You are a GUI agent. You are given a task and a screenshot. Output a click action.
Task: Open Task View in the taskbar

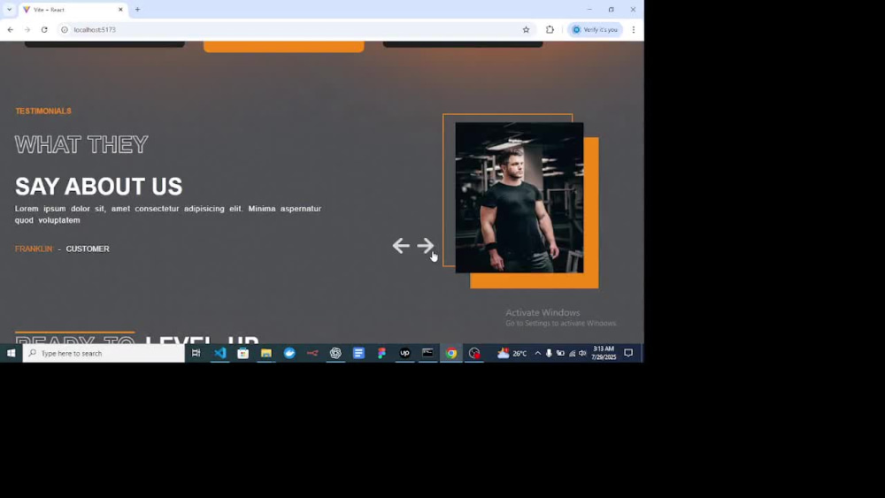(x=196, y=353)
